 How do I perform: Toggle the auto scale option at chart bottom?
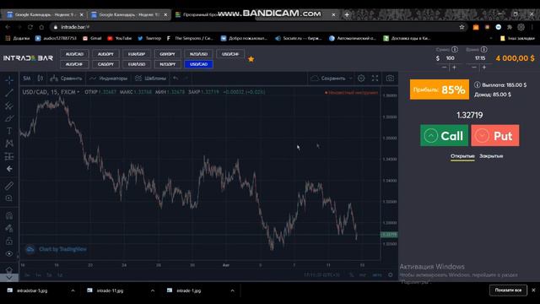(377, 275)
